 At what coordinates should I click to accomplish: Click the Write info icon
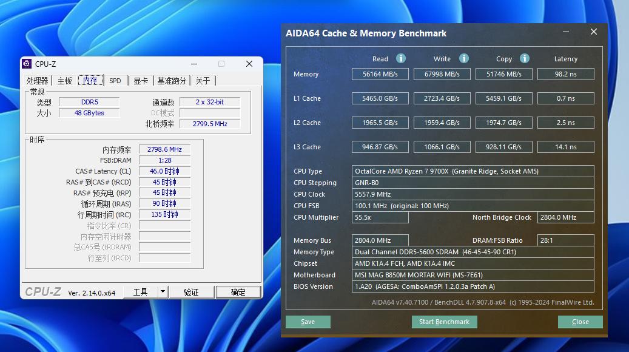coord(464,58)
